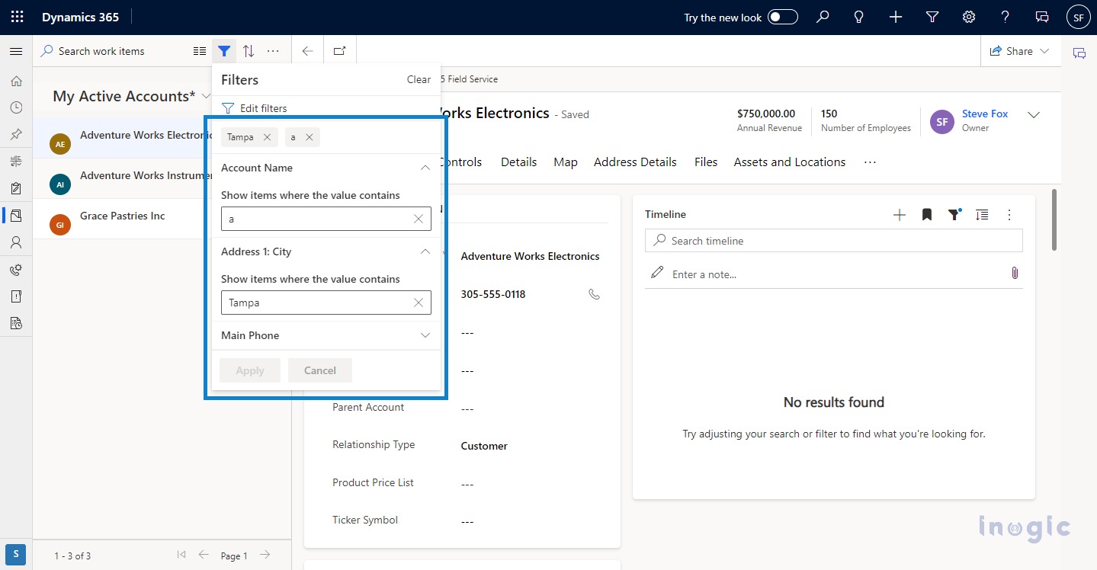Screen dimensions: 1097x570
Task: Open the Files tab
Action: (x=706, y=162)
